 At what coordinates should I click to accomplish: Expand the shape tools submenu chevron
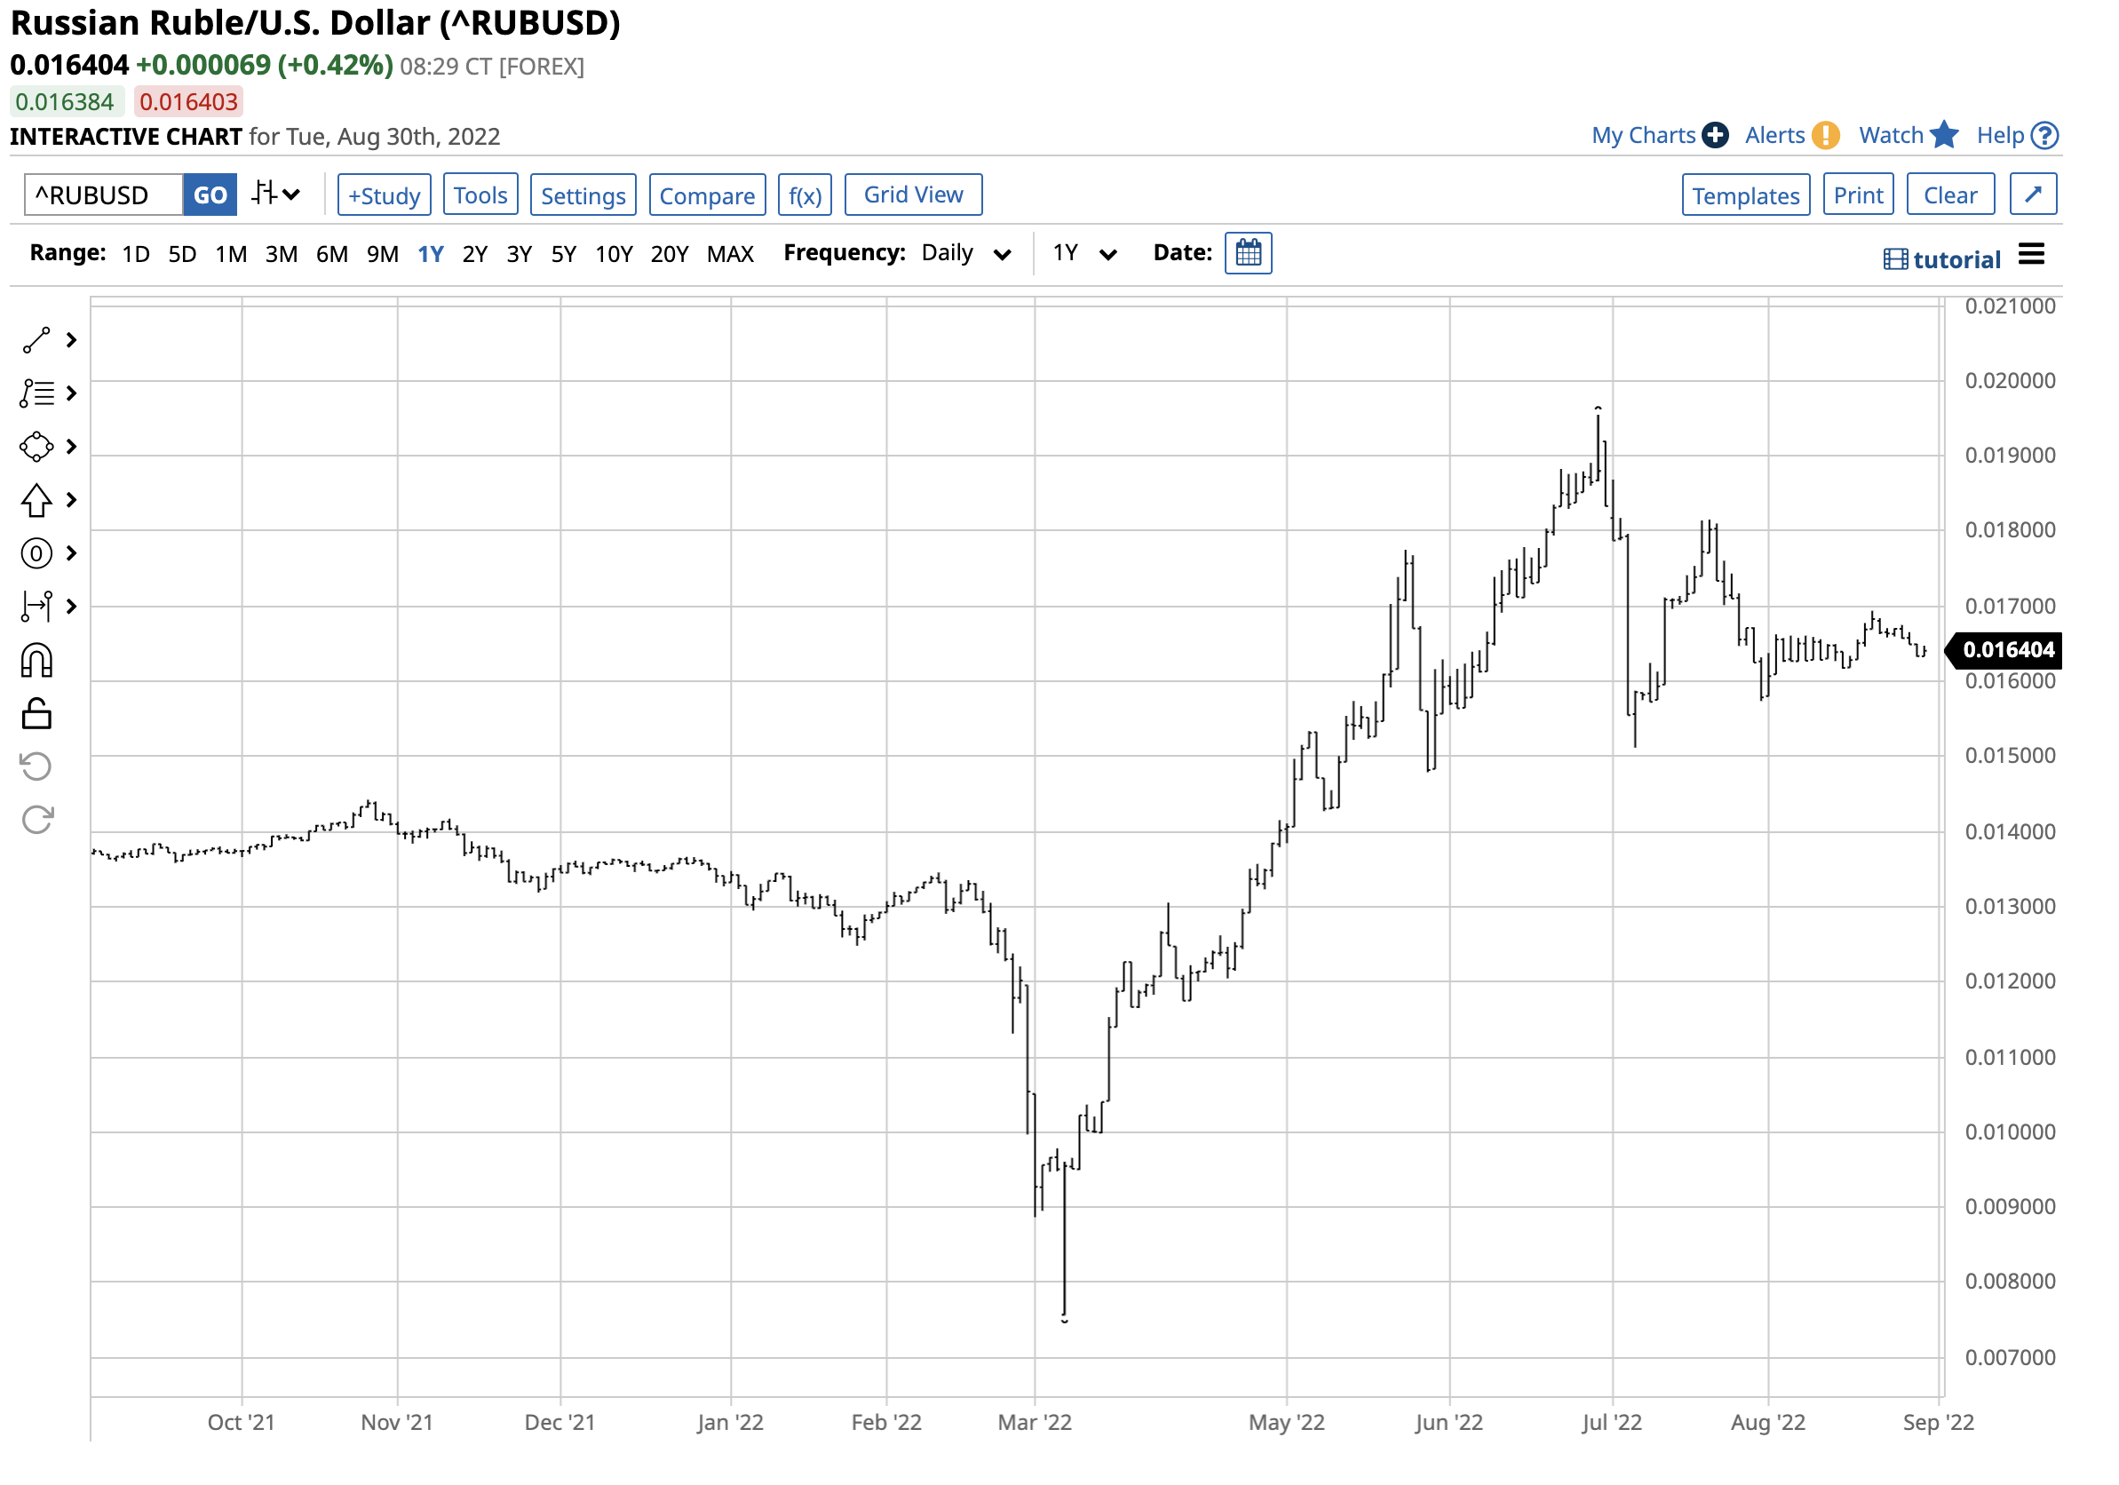click(x=71, y=448)
